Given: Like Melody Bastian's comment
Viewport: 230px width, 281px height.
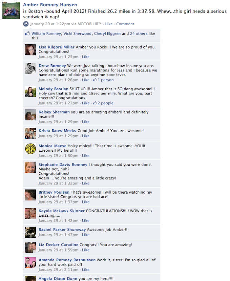Looking at the screenshot, I should [x=86, y=103].
